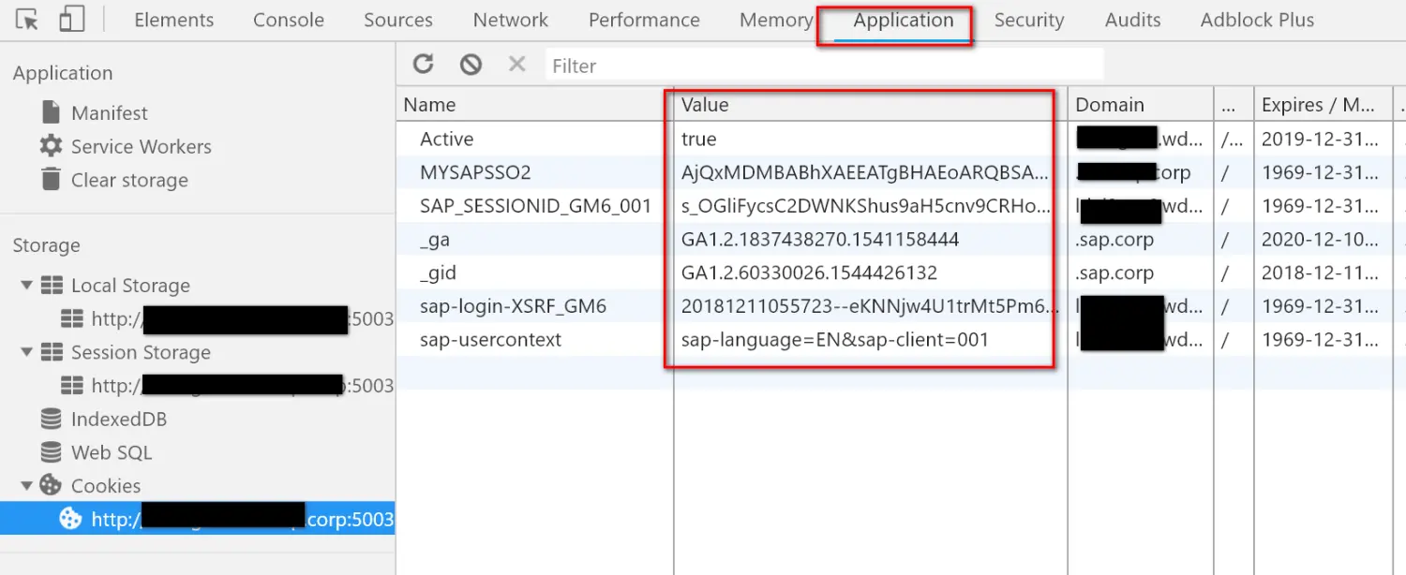This screenshot has height=575, width=1406.
Task: Switch to the Console tab
Action: tap(289, 20)
